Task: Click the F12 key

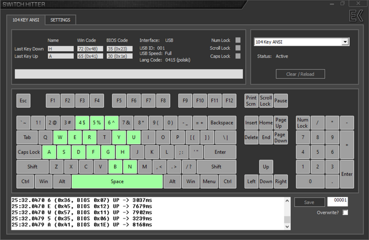Action: (x=229, y=101)
